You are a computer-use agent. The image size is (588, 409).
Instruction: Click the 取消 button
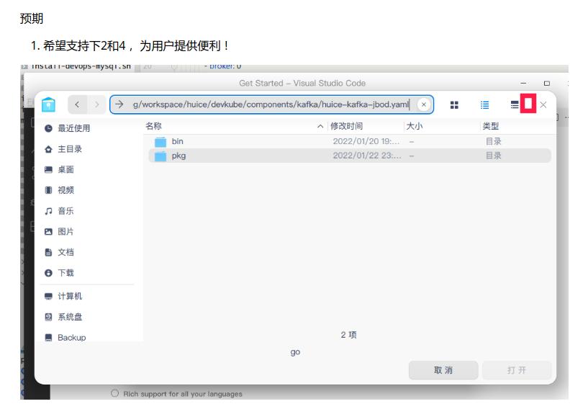click(x=443, y=370)
